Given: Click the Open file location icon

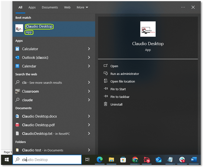Looking at the screenshot, I should coord(106,81).
